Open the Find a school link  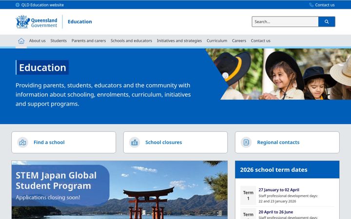coord(49,142)
